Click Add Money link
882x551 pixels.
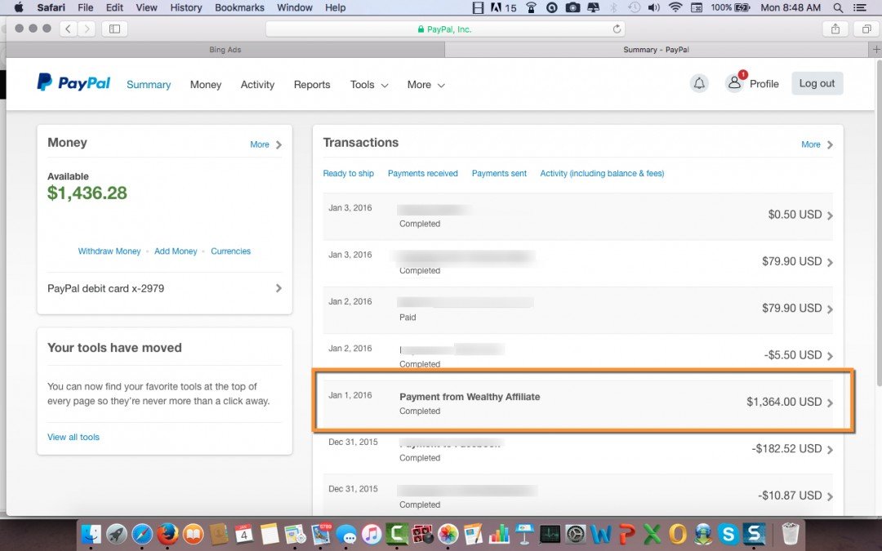176,251
